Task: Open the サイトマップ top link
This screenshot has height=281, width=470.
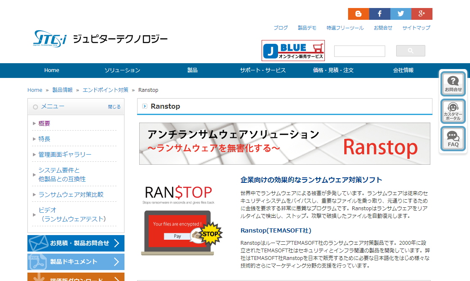Action: click(x=416, y=28)
